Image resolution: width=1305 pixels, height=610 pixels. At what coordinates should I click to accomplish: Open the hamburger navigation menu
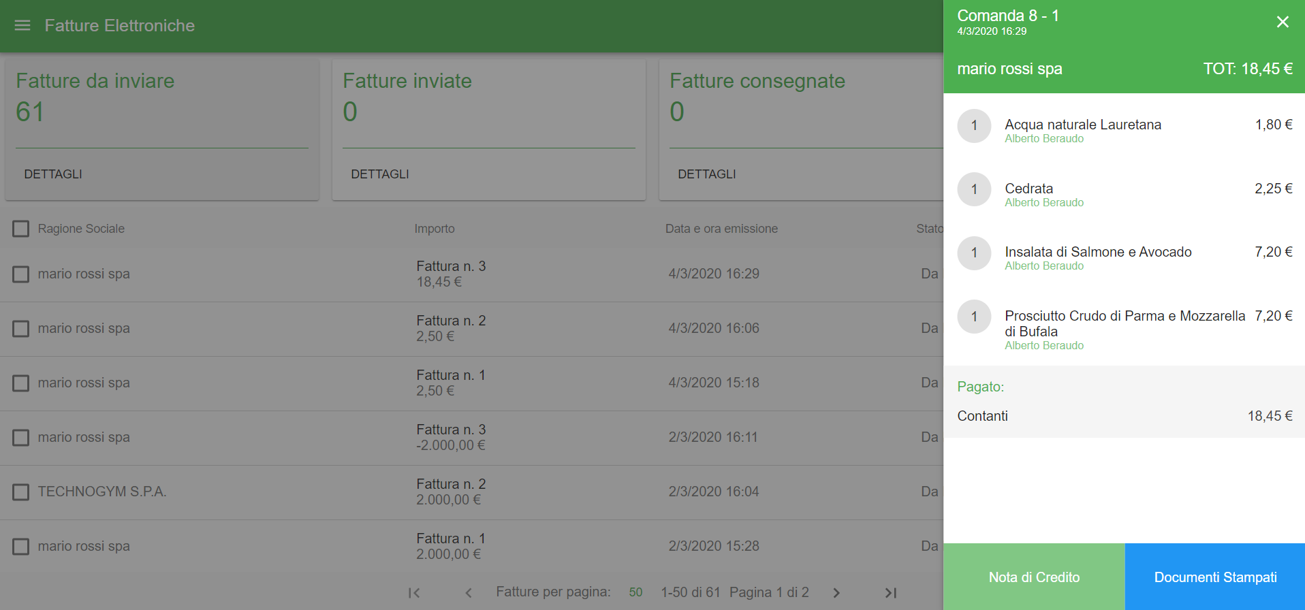22,25
